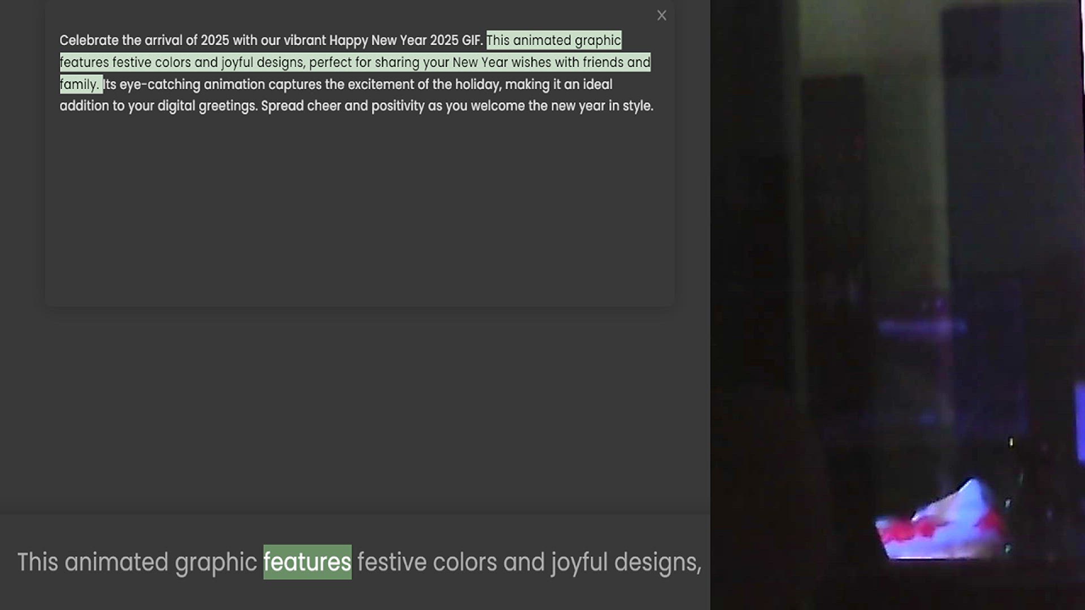The image size is (1085, 610).
Task: Click the word 'holiday,' in the paragraph
Action: tap(478, 85)
